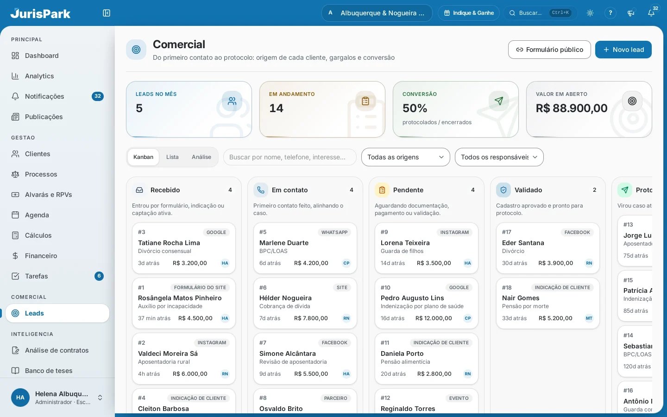667x417 pixels.
Task: Open Analytics in sidebar
Action: tap(57, 76)
